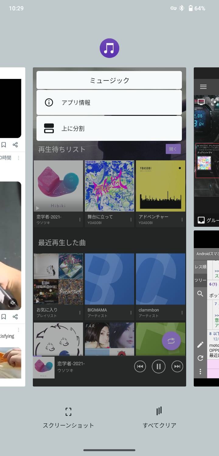
Task: Select 上に分割 split screen option
Action: pos(109,128)
